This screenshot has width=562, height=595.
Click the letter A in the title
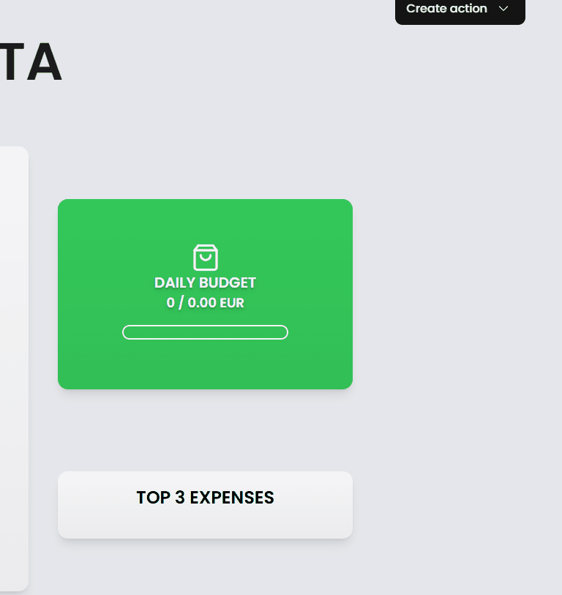(x=45, y=62)
